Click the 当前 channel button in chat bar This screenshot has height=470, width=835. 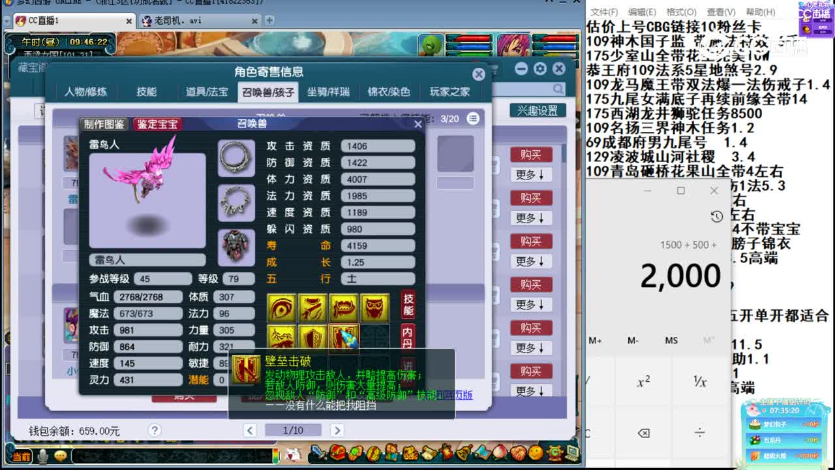coord(22,456)
